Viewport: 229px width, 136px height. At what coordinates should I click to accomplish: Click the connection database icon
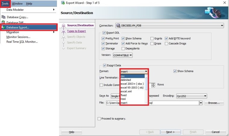point(118,25)
